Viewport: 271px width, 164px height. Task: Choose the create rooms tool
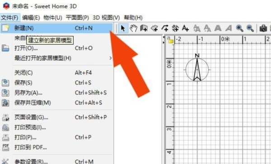[154, 28]
